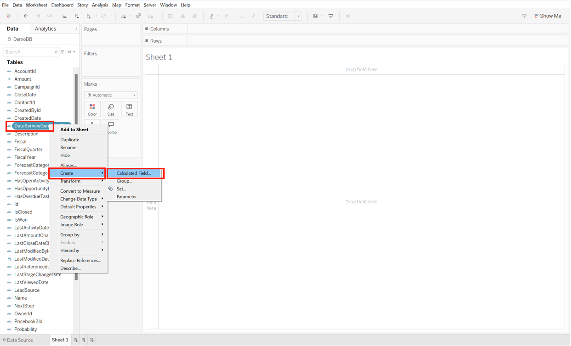Viewport: 571px width, 346px height.
Task: Click the Text button on the Marks card
Action: (129, 109)
